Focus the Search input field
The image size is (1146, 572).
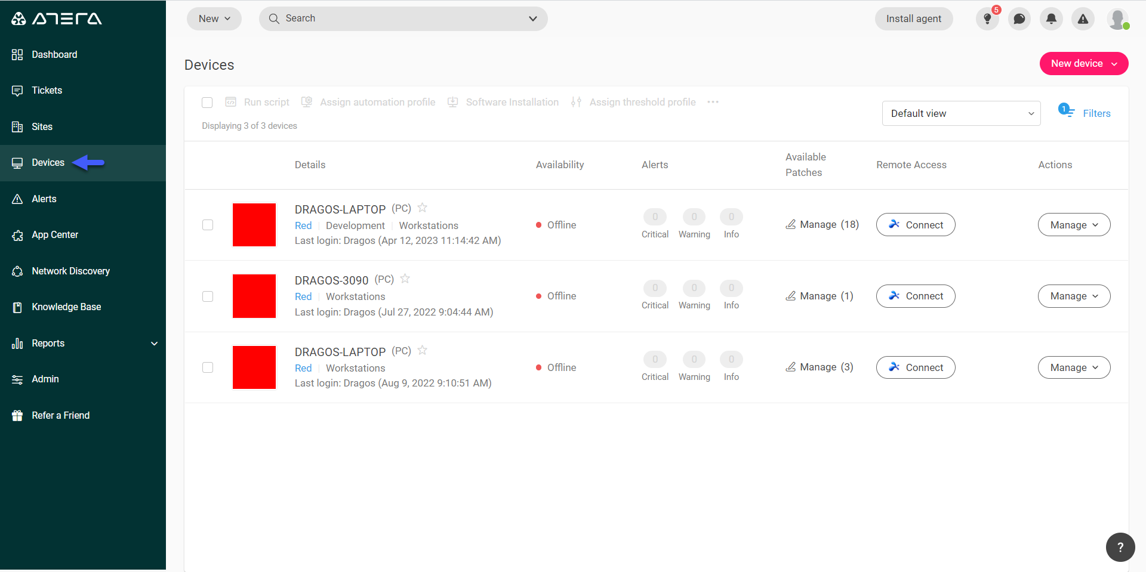point(403,18)
